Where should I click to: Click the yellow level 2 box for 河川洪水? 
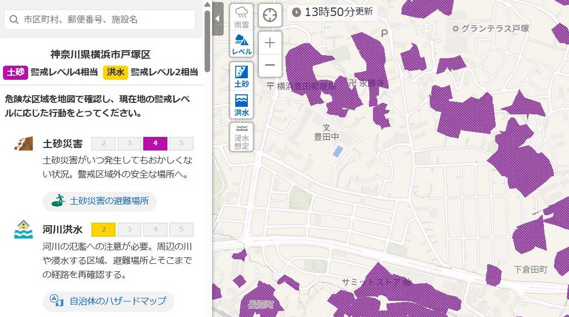click(x=104, y=230)
